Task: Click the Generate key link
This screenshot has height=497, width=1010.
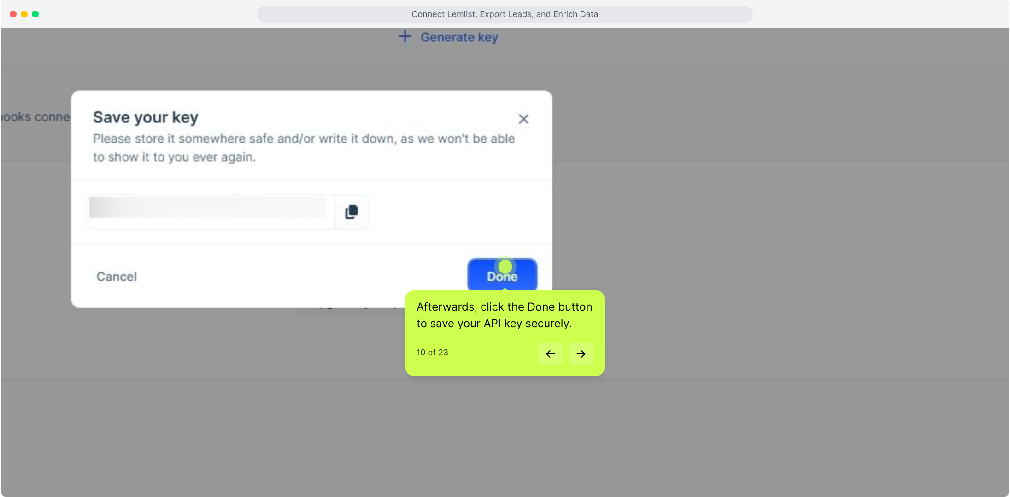Action: pos(448,37)
